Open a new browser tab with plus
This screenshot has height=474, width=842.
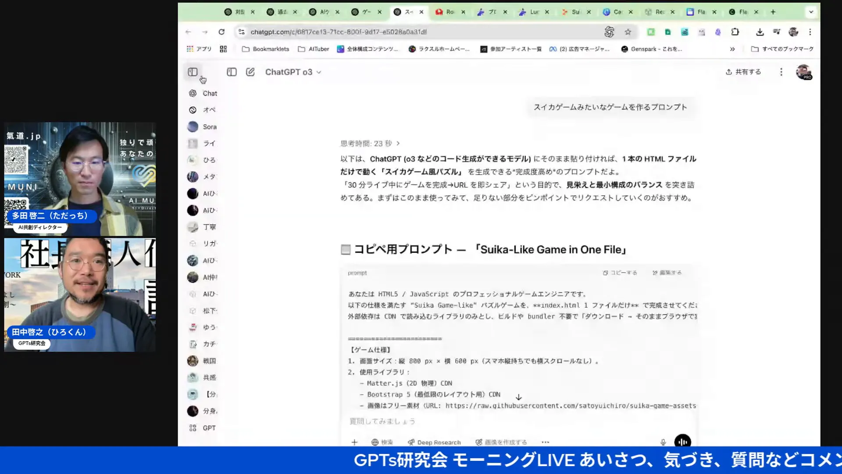(x=773, y=12)
